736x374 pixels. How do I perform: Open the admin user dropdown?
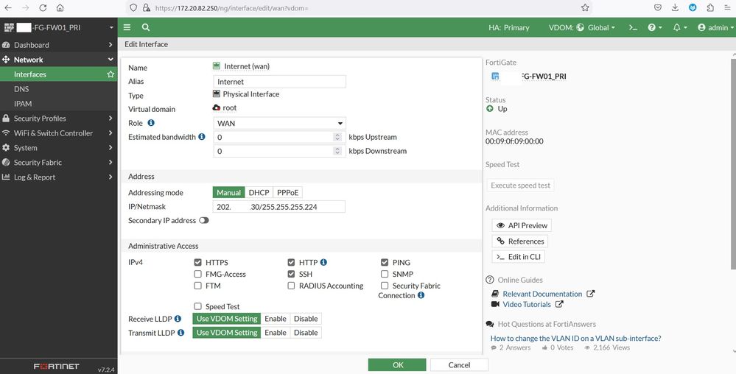point(715,28)
